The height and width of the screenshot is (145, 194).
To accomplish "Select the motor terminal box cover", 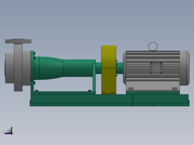I will 156,68.
